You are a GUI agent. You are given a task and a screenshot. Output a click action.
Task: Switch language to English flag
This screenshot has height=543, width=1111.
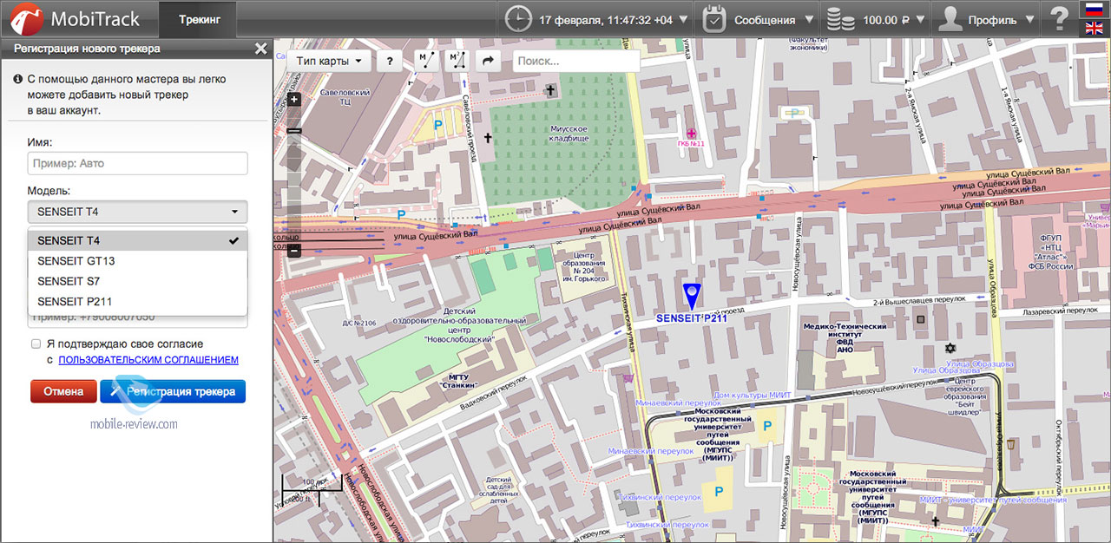1095,29
